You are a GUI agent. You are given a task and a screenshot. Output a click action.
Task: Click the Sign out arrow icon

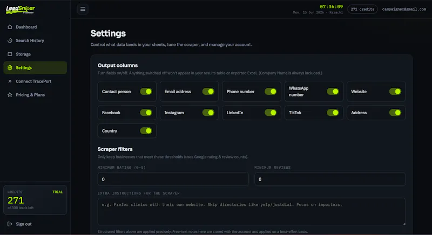10,224
